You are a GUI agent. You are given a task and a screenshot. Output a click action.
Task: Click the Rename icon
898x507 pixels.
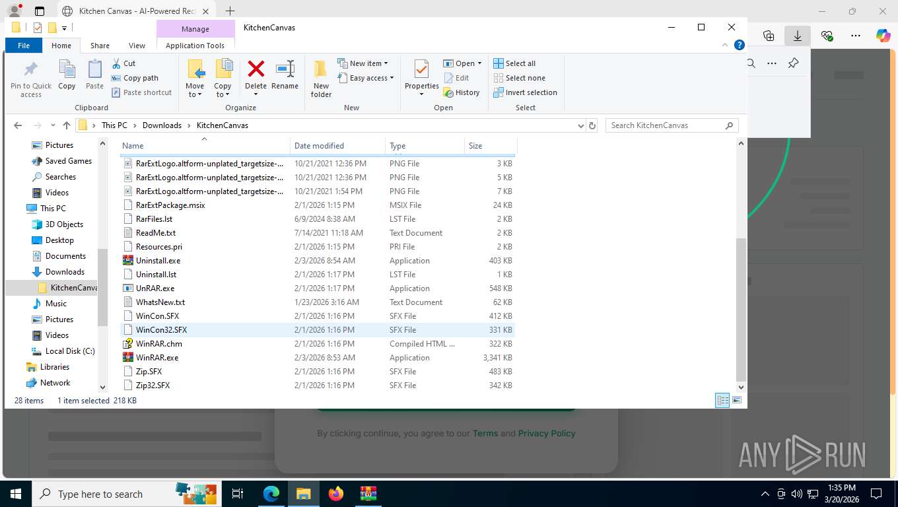[285, 69]
